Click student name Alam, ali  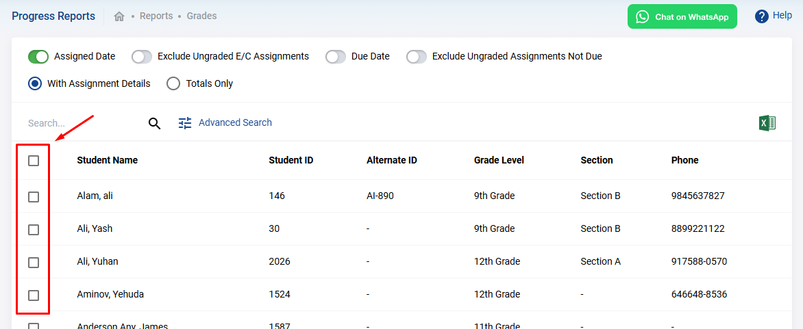coord(95,196)
